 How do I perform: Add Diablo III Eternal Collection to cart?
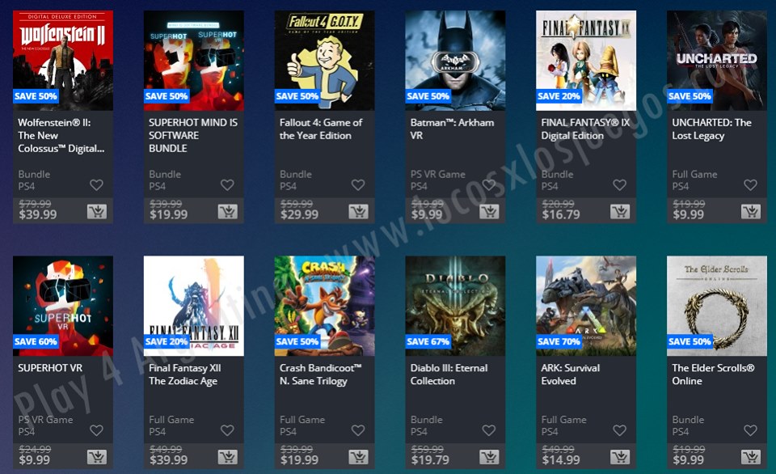489,457
